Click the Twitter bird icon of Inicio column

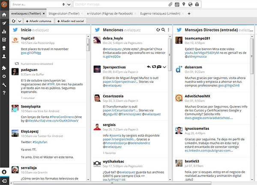click(x=15, y=30)
